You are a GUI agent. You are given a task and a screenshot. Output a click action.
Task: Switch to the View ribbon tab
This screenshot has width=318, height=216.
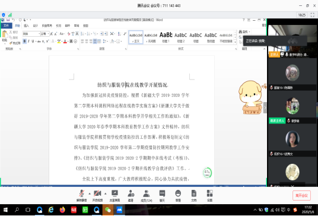[x=85, y=26]
